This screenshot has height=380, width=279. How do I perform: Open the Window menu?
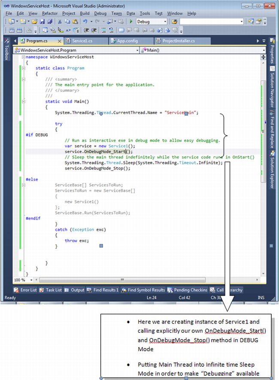click(x=175, y=13)
